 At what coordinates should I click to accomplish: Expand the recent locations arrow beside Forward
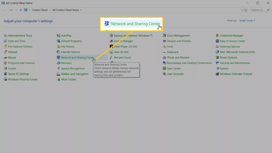tap(16, 10)
